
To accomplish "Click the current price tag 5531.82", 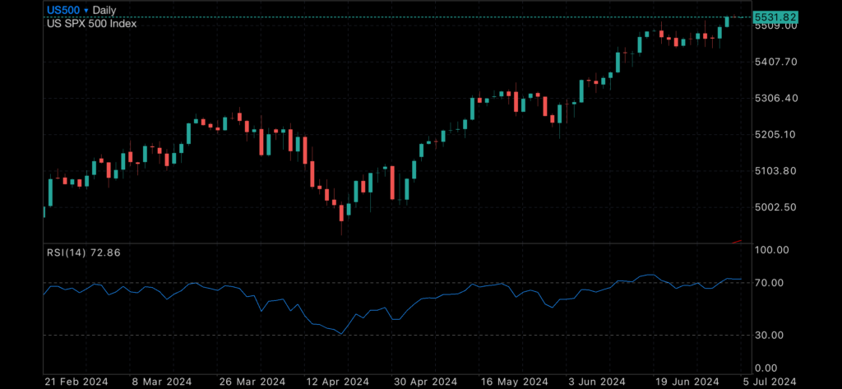I will [x=775, y=17].
